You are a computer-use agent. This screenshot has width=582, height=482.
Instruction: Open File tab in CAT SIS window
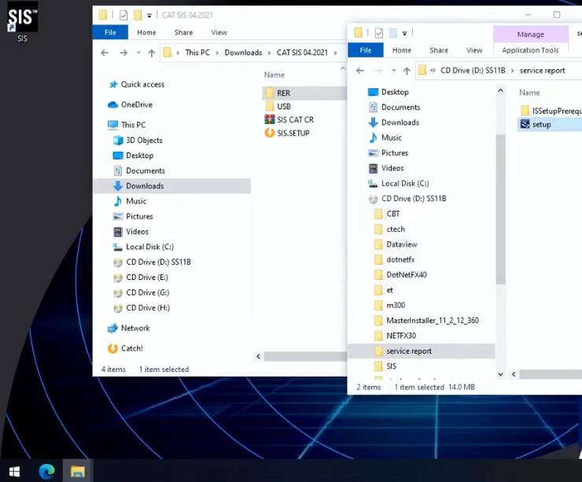pyautogui.click(x=110, y=32)
